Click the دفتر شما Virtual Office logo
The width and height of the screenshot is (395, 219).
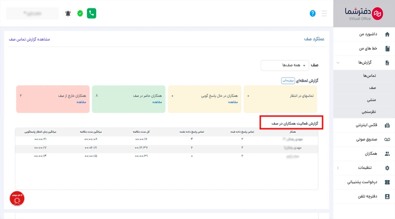point(364,14)
